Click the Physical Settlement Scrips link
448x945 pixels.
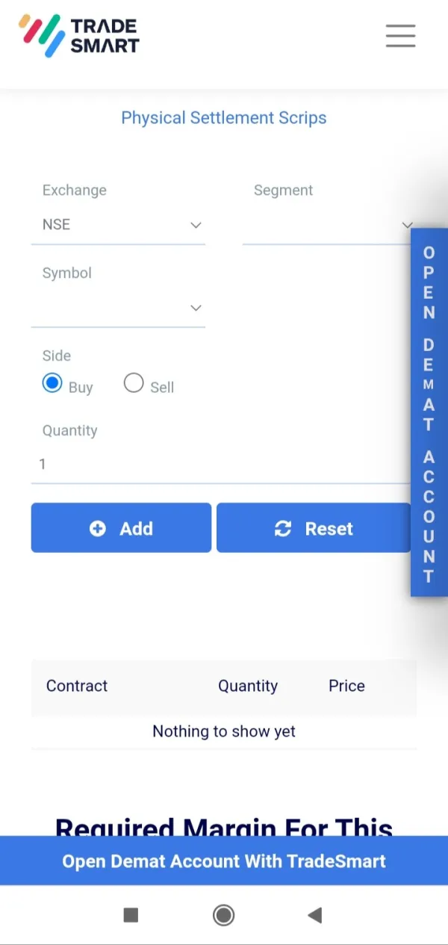(x=224, y=118)
